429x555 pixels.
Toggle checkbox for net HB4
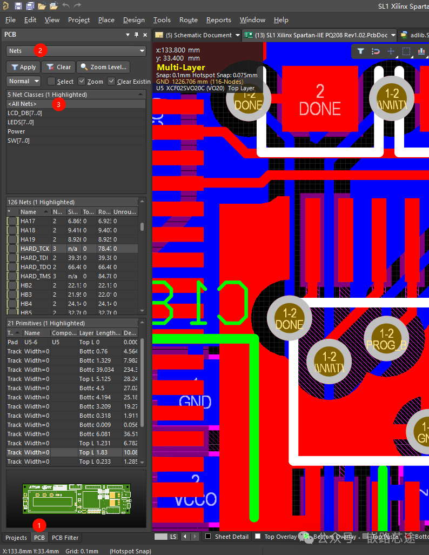click(13, 304)
